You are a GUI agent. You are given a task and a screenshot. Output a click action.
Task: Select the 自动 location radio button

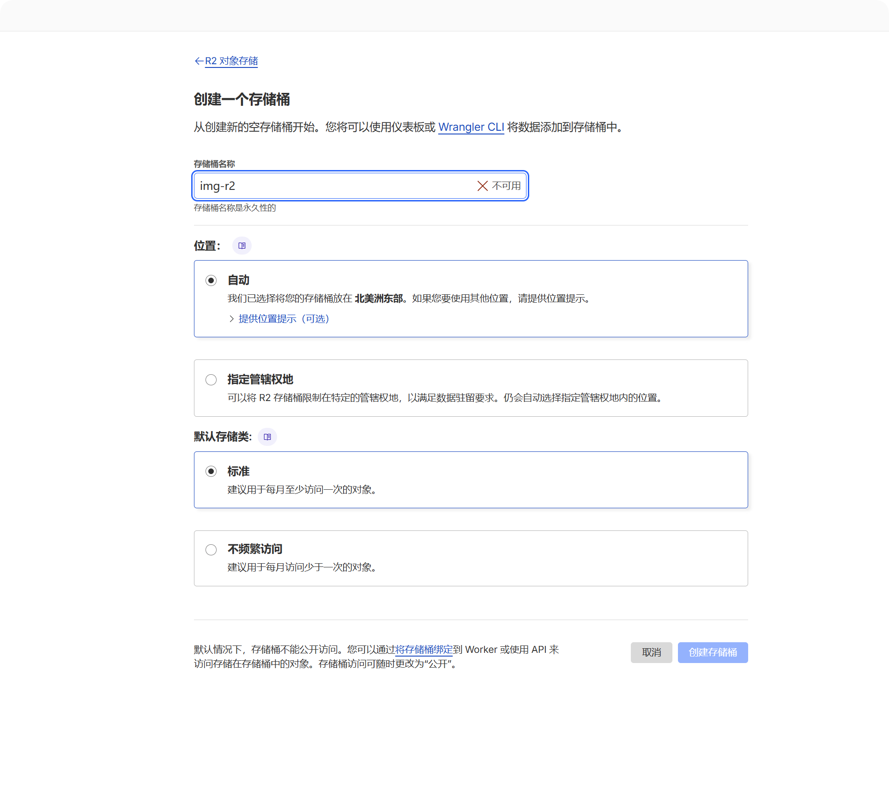coord(211,280)
